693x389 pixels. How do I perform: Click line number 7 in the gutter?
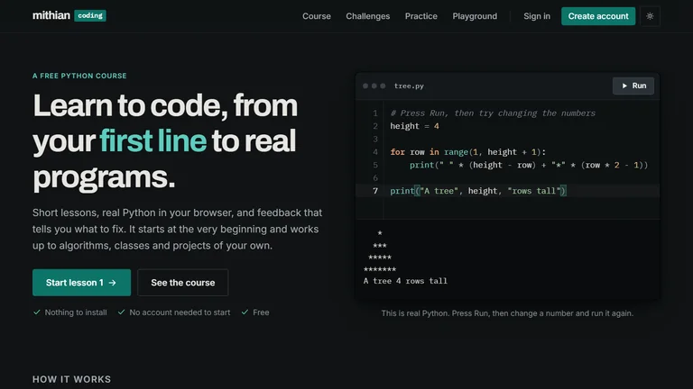pos(375,191)
